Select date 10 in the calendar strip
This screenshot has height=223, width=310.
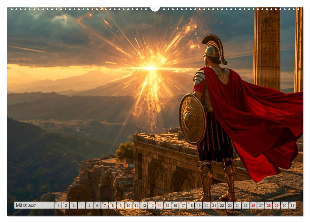(x=129, y=206)
